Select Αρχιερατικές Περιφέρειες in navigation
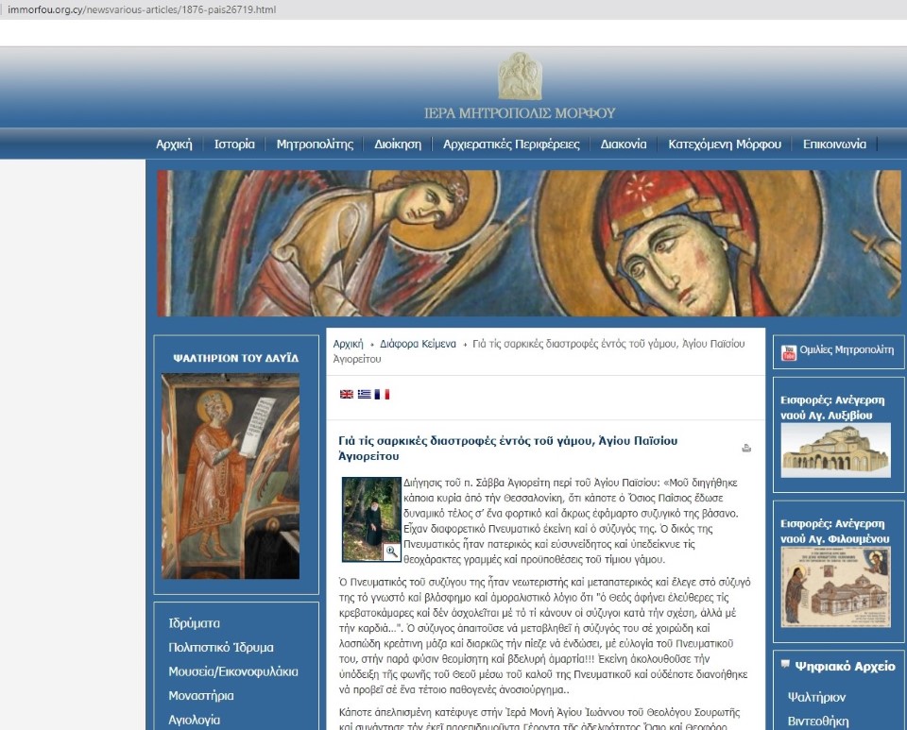The image size is (907, 730). point(511,144)
